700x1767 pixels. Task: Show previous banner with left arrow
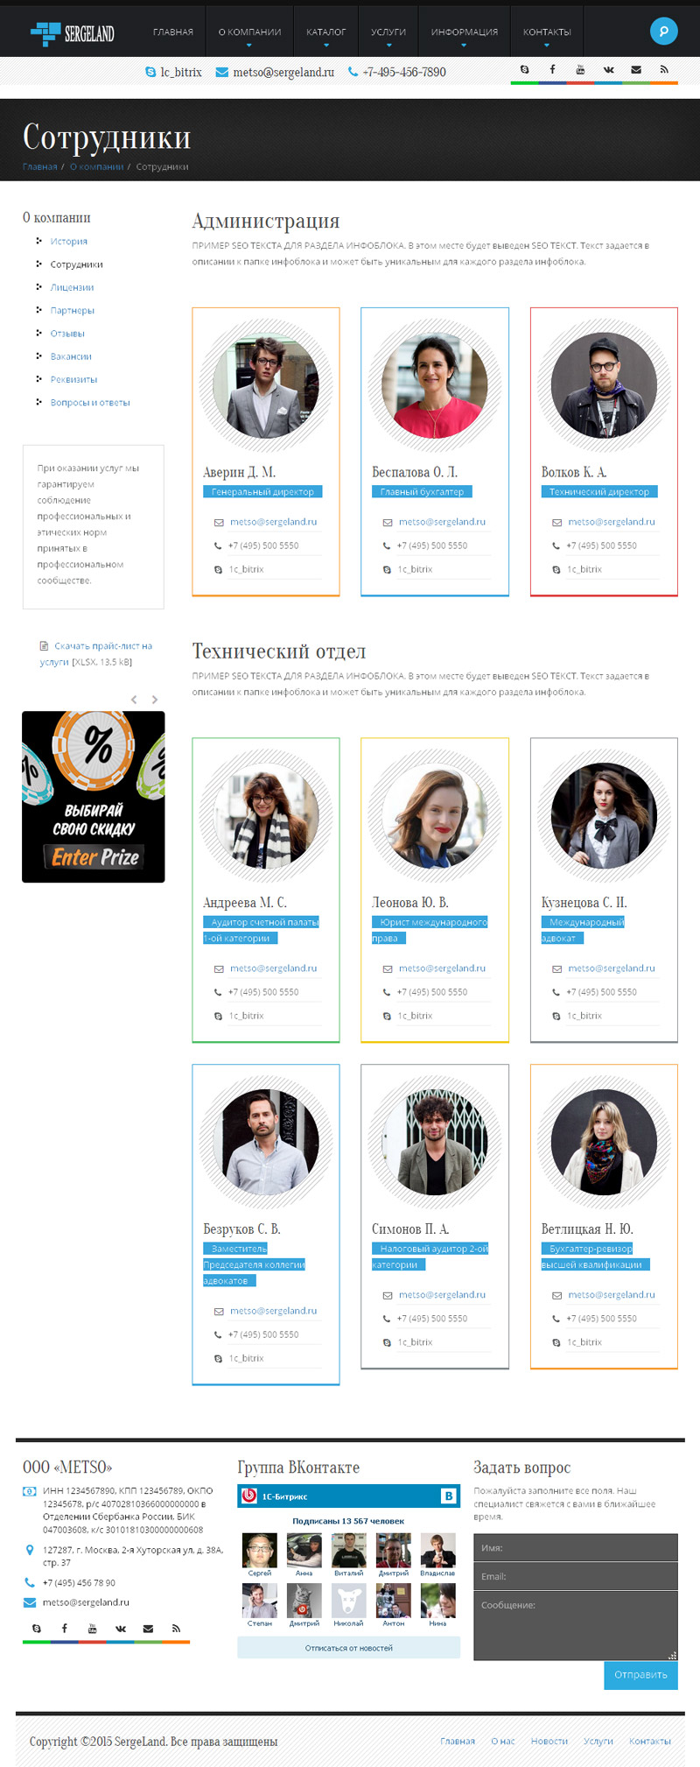pos(134,700)
